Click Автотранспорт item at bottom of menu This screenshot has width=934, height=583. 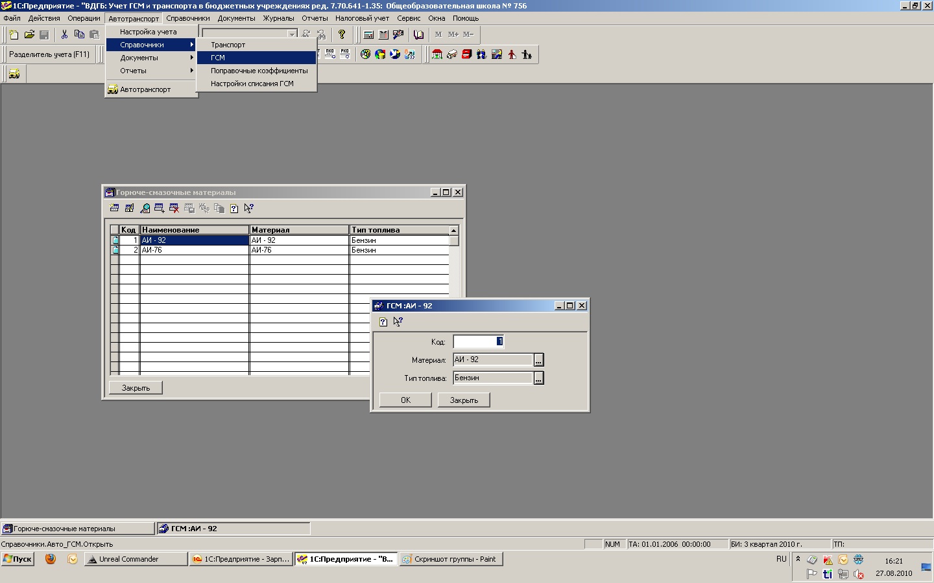(x=152, y=89)
